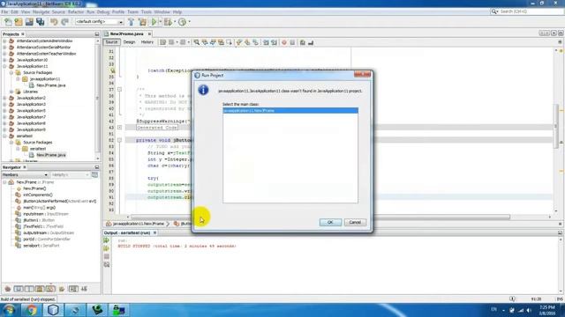
Task: Select jButton1ActionPerformed in the Navigator
Action: coord(59,202)
